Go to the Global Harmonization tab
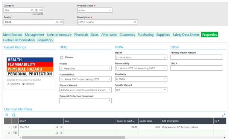This screenshot has height=139, width=231. tap(19, 40)
